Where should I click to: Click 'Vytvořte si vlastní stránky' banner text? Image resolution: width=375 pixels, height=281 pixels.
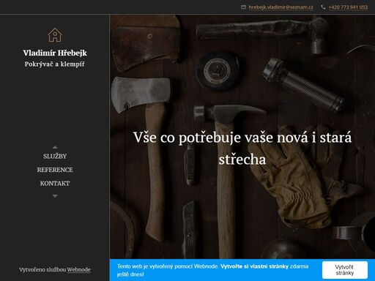coord(254,266)
